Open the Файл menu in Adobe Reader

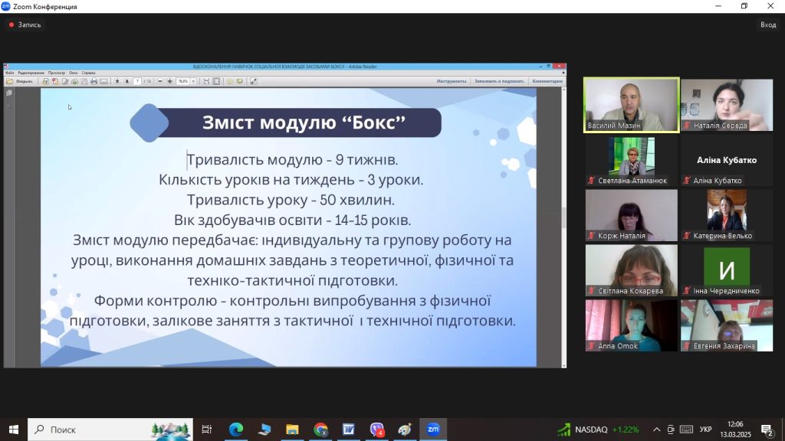point(9,73)
